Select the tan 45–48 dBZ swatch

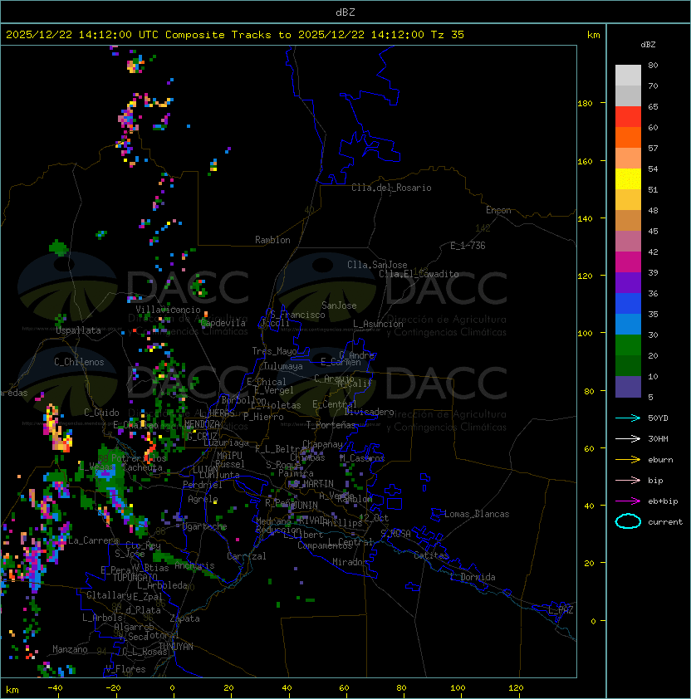pos(628,221)
